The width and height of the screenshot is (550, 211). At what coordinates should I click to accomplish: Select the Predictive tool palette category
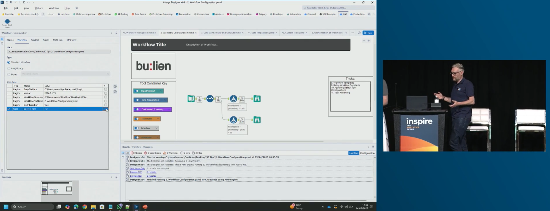[x=105, y=14]
